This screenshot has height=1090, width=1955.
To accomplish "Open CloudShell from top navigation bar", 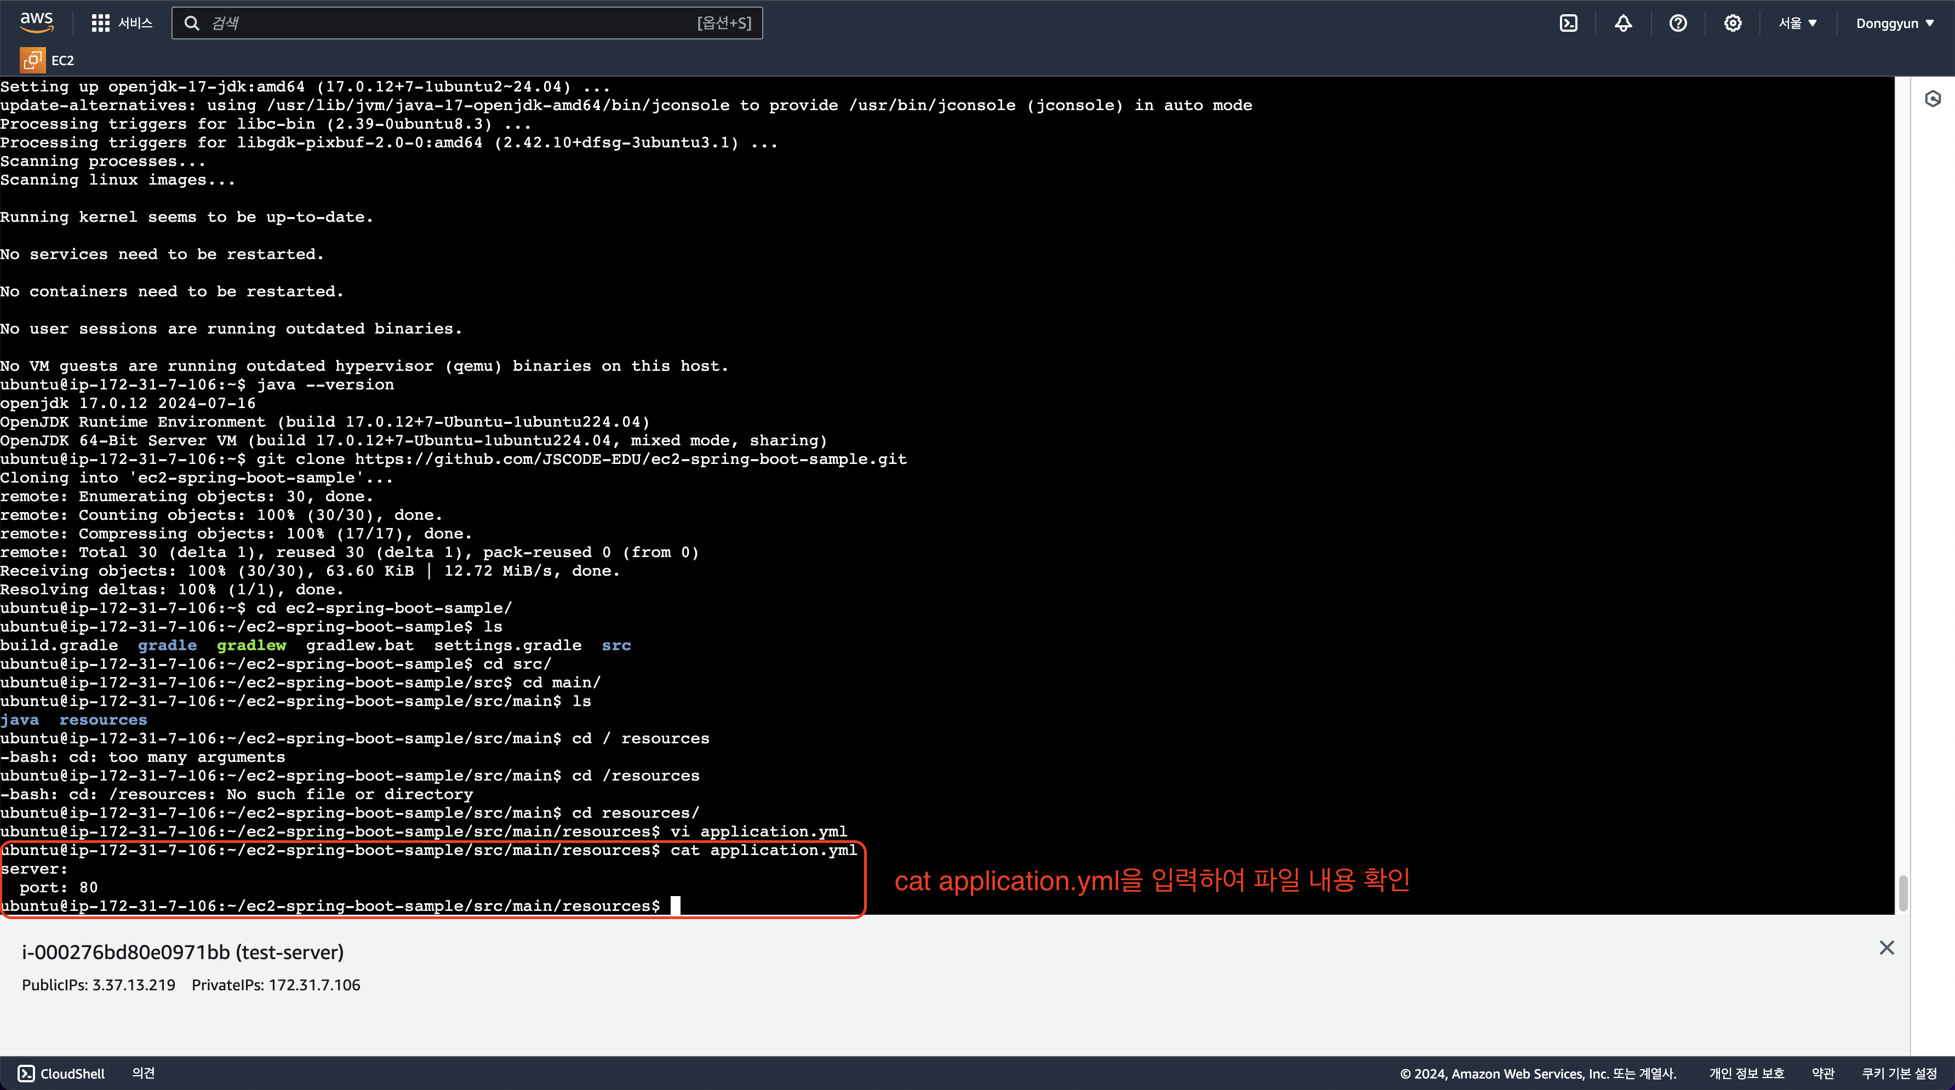I will pyautogui.click(x=1568, y=23).
